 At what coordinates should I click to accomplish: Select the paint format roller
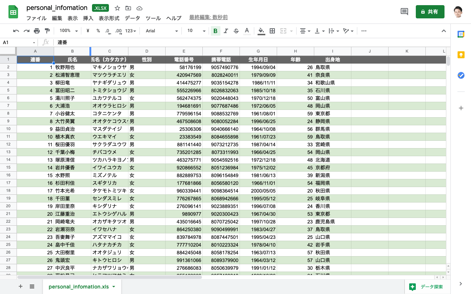click(x=47, y=31)
